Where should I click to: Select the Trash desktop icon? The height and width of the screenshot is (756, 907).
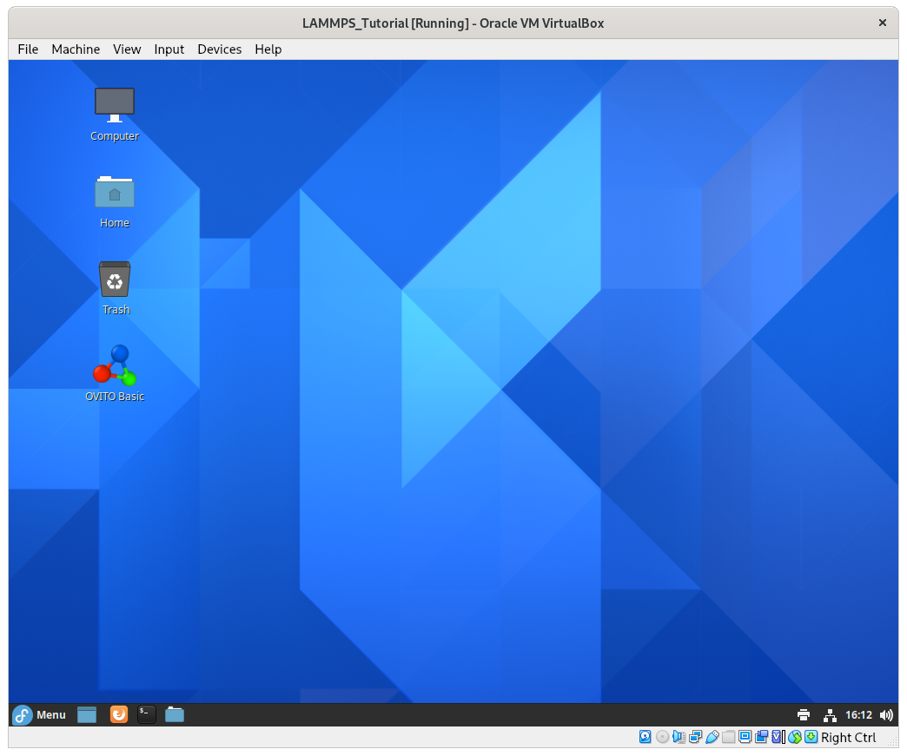click(115, 288)
